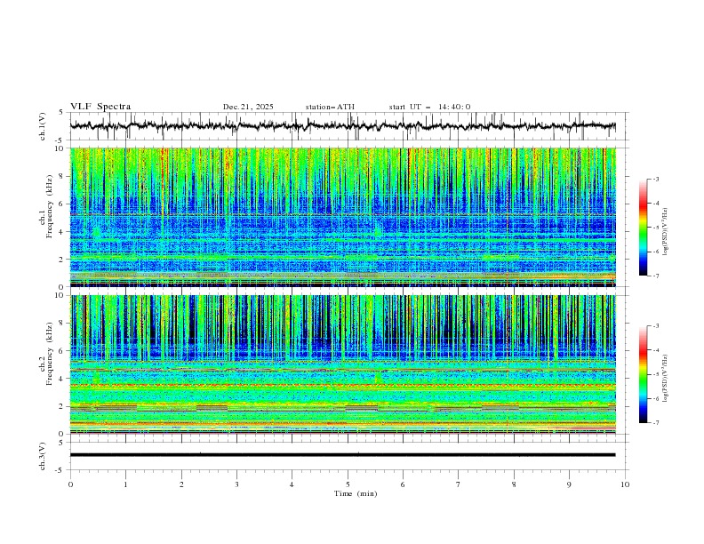The image size is (704, 544).
Task: Click the time axis tick label "8"
Action: click(514, 484)
